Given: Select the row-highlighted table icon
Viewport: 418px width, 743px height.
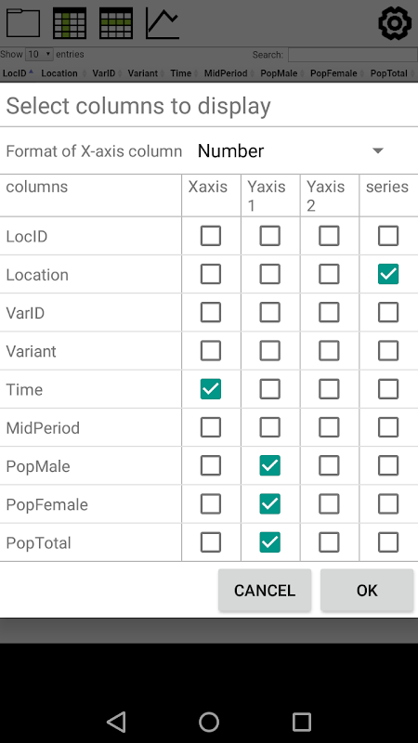Looking at the screenshot, I should tap(115, 22).
